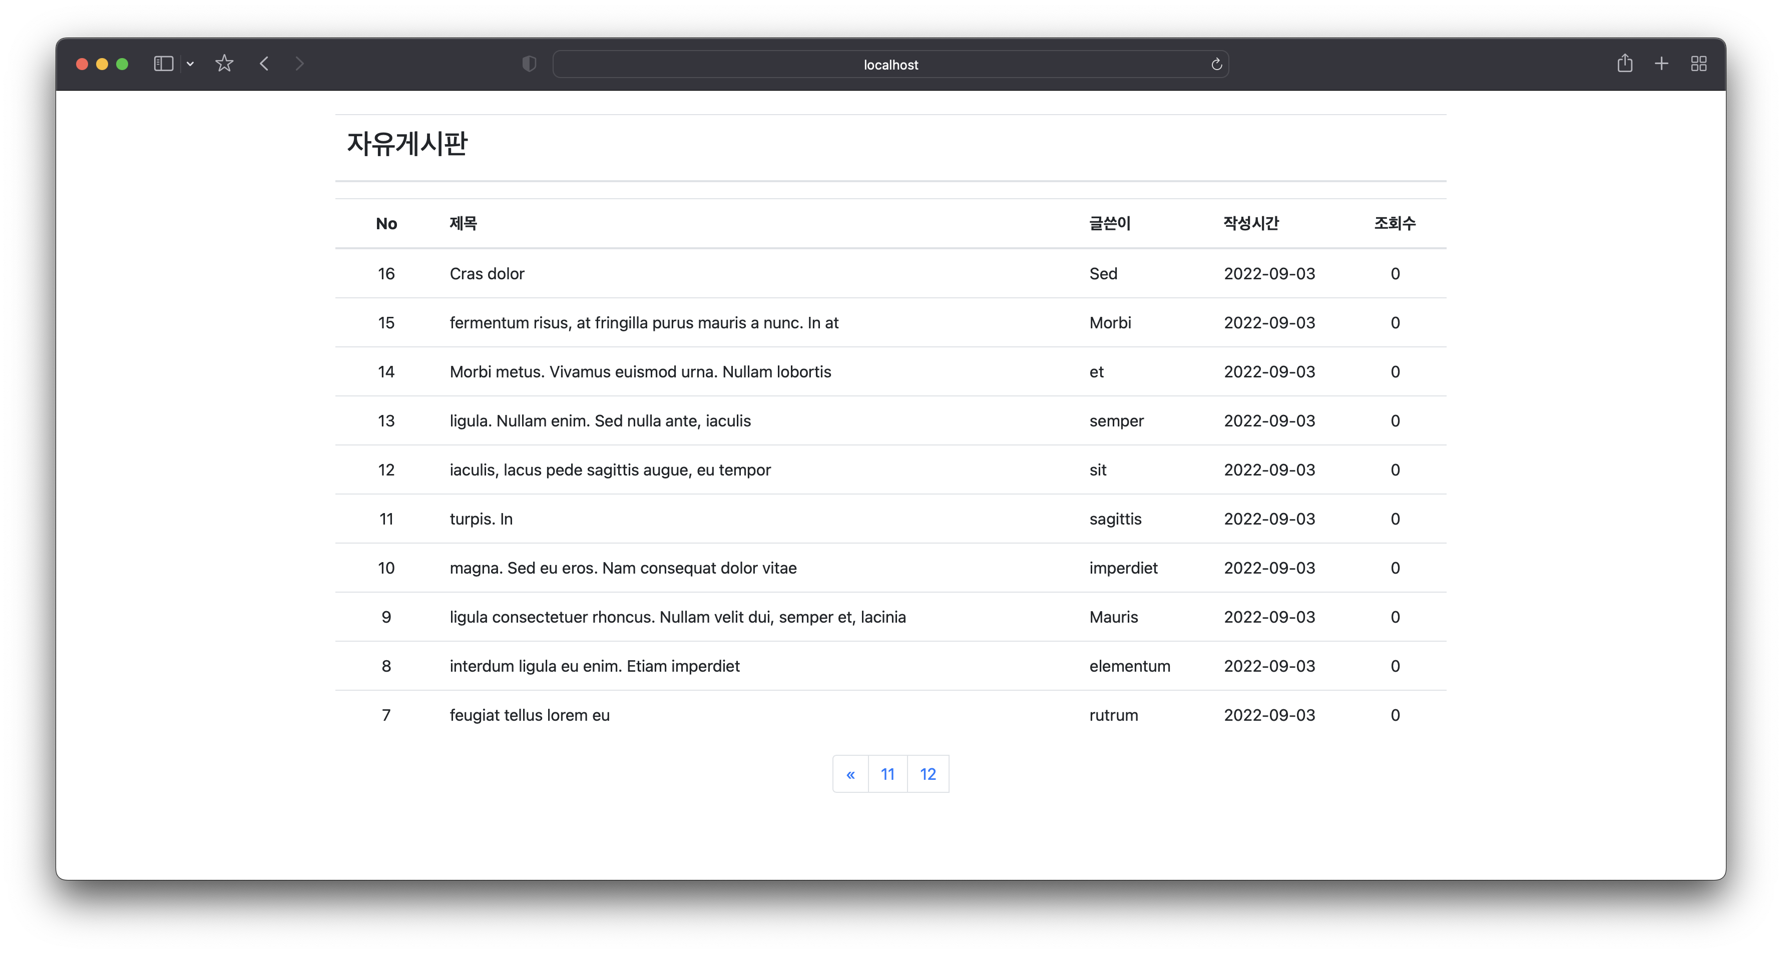
Task: Select author imperdiet in row 10
Action: pos(1123,568)
